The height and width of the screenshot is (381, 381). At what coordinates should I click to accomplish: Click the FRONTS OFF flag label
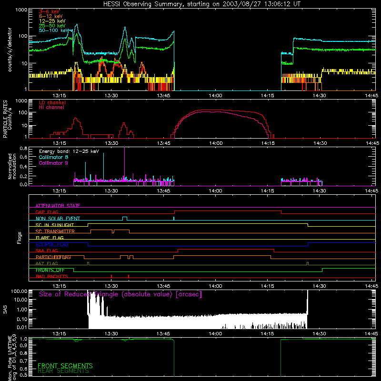click(50, 270)
